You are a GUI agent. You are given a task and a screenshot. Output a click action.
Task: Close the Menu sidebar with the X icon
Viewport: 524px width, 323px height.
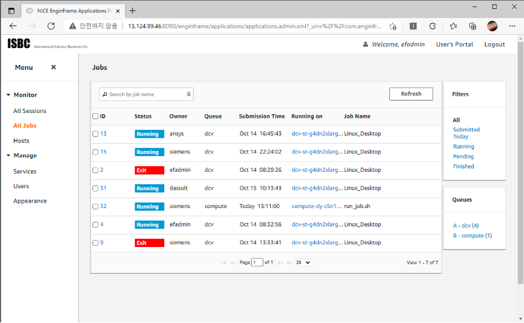[53, 67]
